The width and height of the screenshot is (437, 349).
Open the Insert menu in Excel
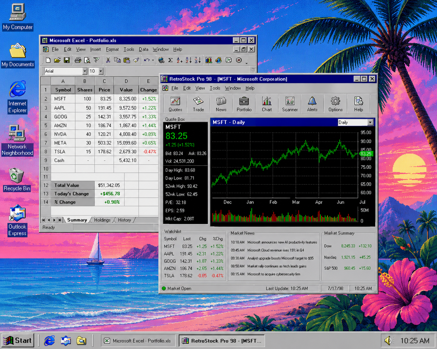(95, 49)
